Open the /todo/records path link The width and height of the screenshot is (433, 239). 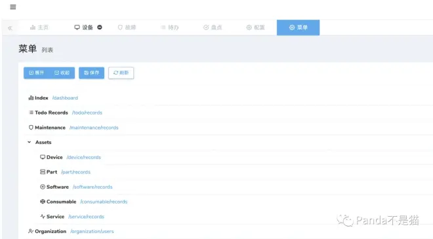[x=87, y=113]
